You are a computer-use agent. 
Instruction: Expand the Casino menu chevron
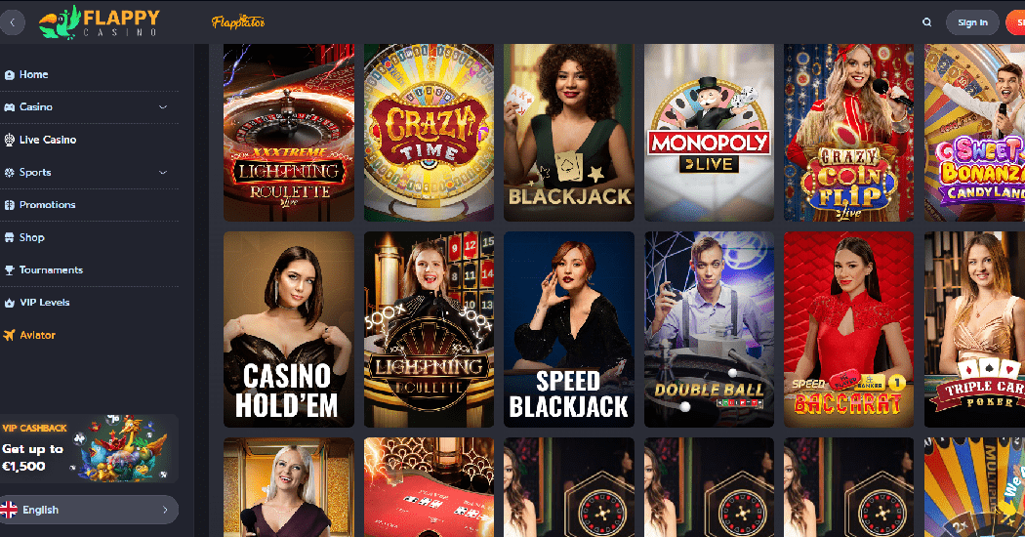click(163, 106)
